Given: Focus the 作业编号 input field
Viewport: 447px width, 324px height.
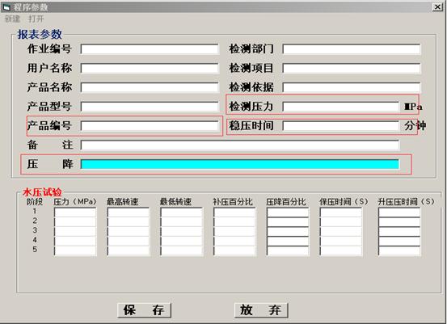Looking at the screenshot, I should tap(150, 49).
